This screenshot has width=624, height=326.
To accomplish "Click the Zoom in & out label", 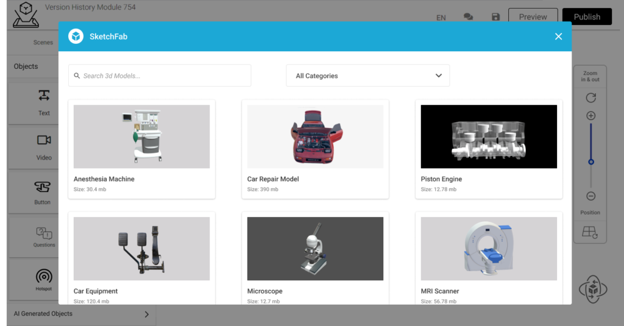I will [x=590, y=76].
